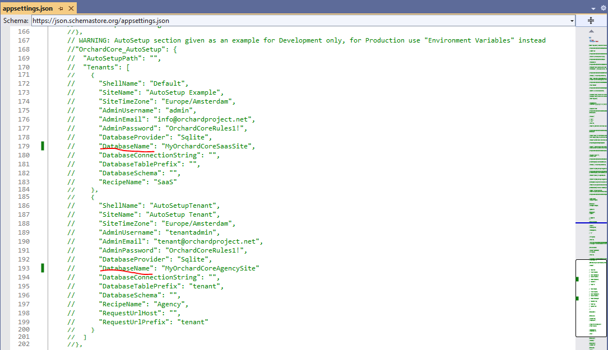Image resolution: width=608 pixels, height=350 pixels.
Task: Close the appsettings.json tab
Action: (x=71, y=8)
